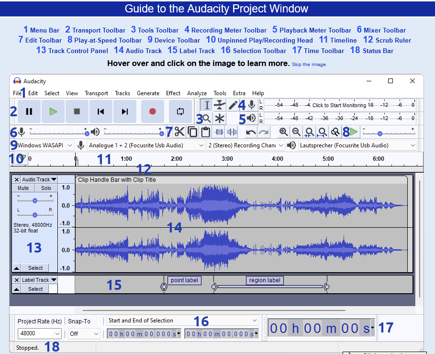Screen dimensions: 435x354
Task: Open the File menu
Action: coord(17,93)
